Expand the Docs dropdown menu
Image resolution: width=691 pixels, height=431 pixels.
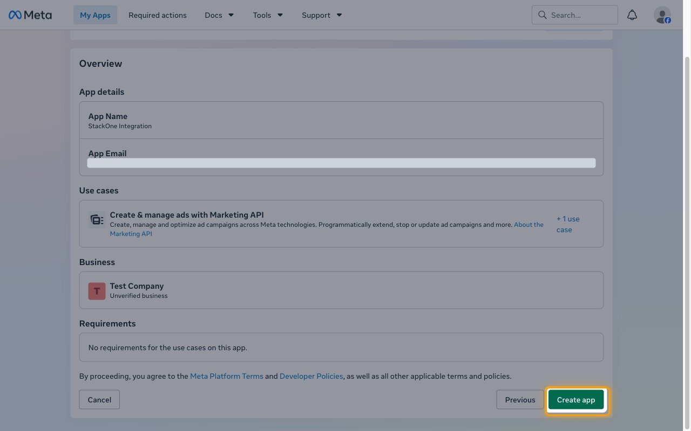(x=219, y=15)
